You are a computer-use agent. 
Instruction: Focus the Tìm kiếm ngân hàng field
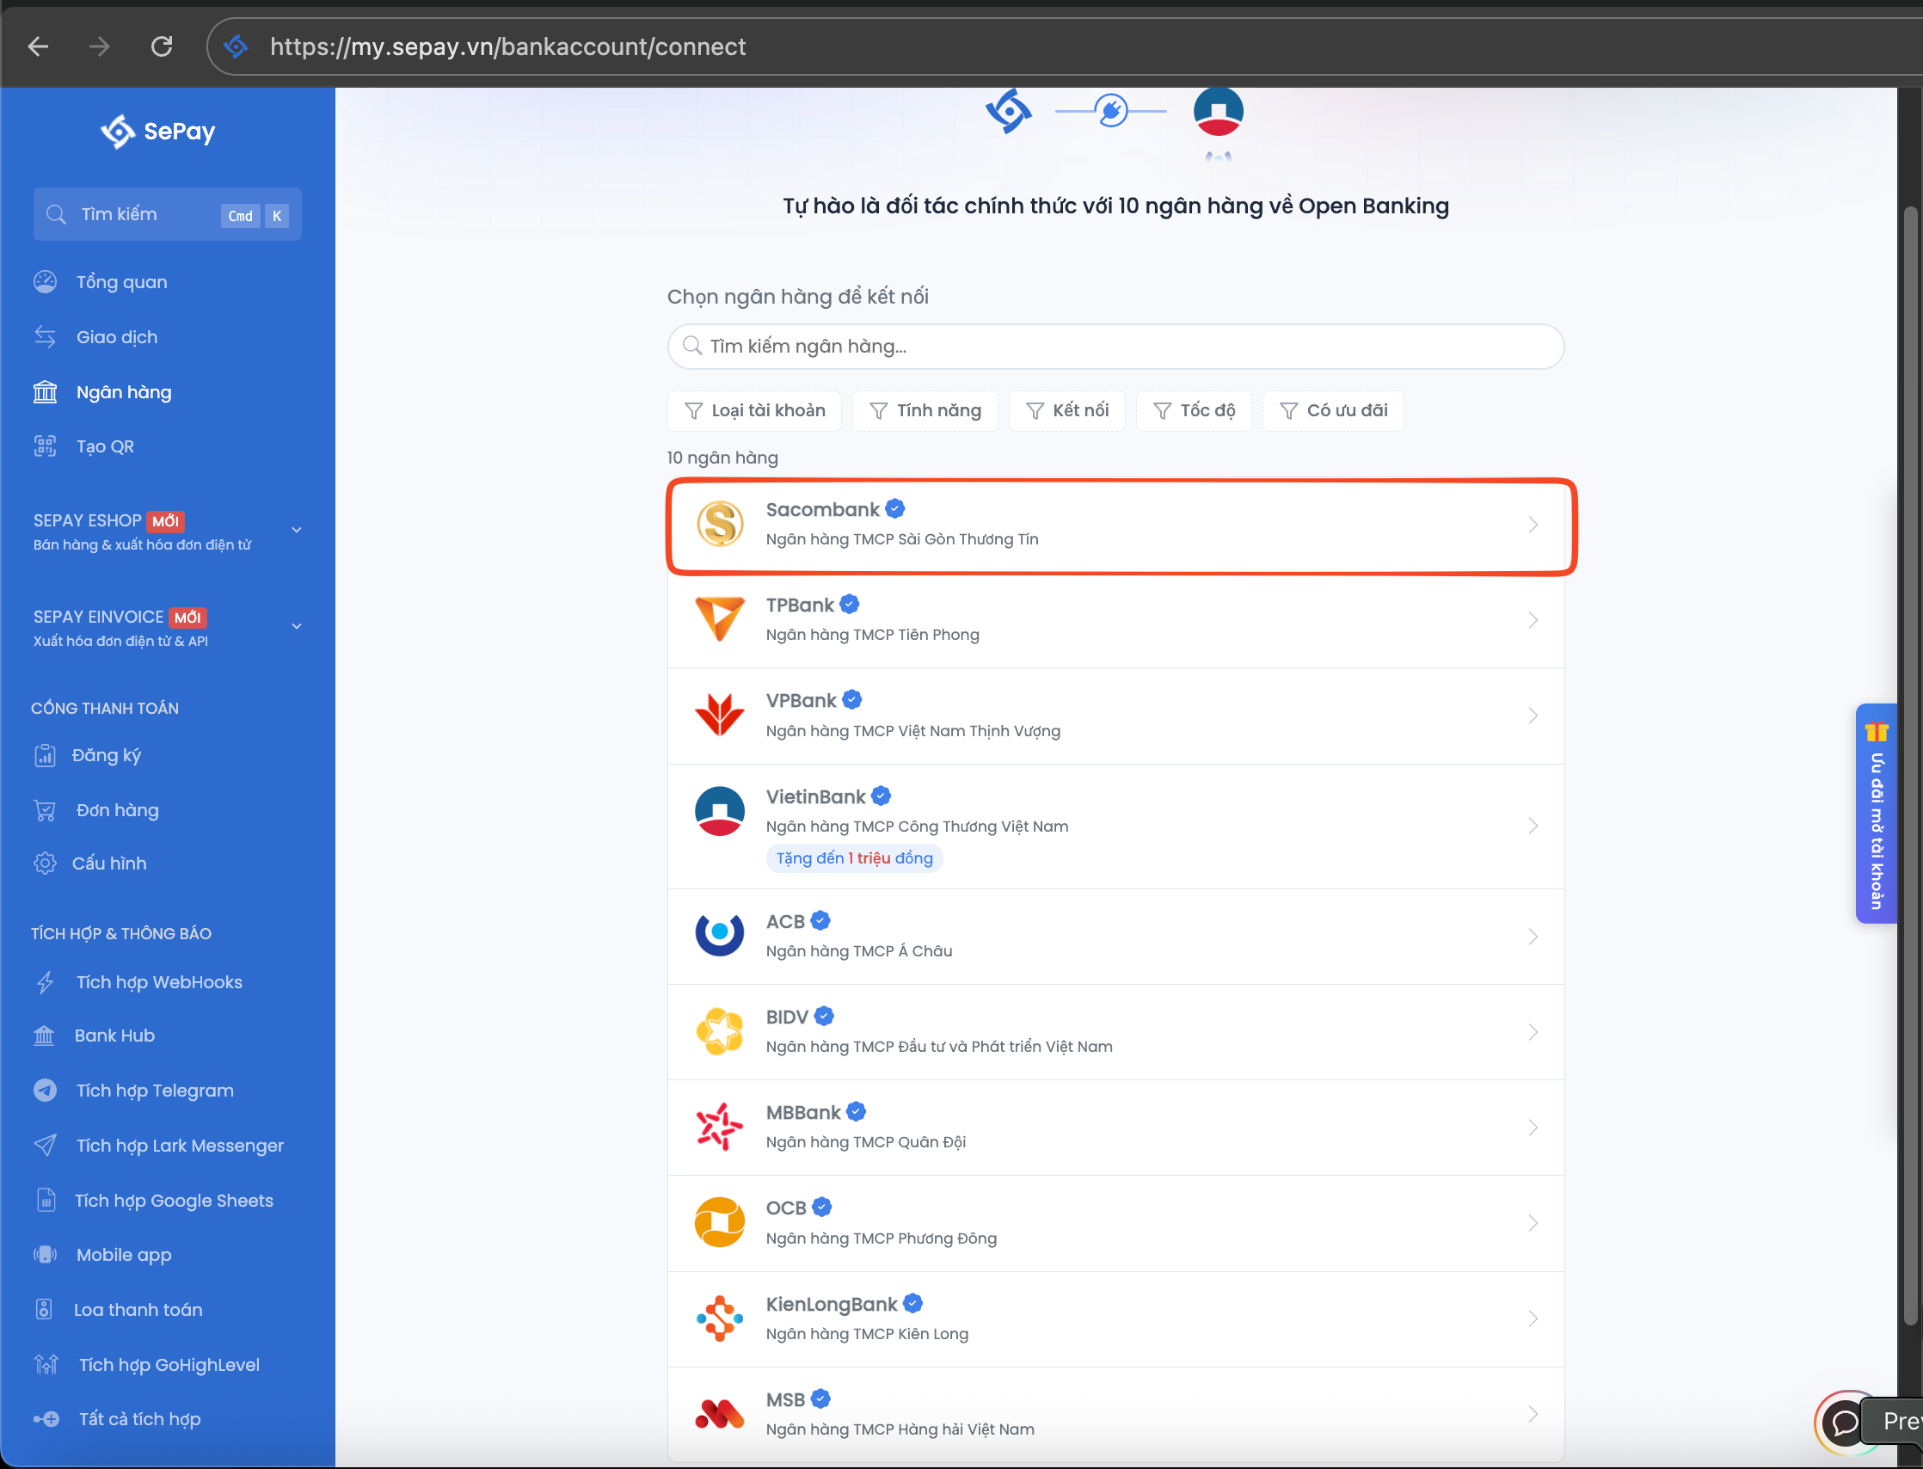pyautogui.click(x=1115, y=347)
